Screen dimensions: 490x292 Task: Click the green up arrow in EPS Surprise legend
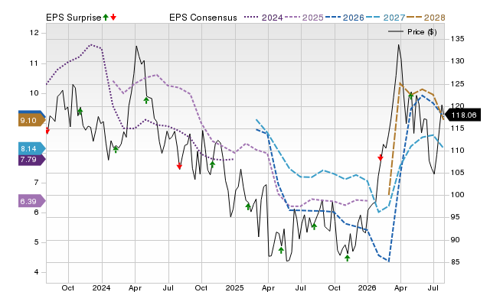click(106, 18)
